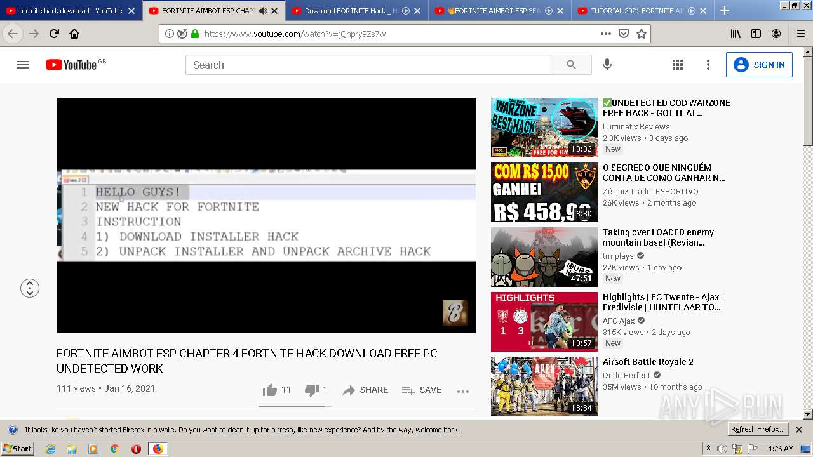Open the Windows Start menu
This screenshot has height=457, width=813.
(18, 448)
